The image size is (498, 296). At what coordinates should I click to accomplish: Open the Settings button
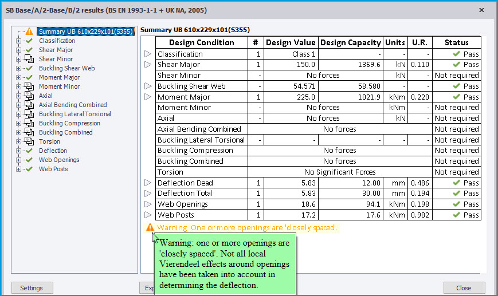click(x=32, y=288)
